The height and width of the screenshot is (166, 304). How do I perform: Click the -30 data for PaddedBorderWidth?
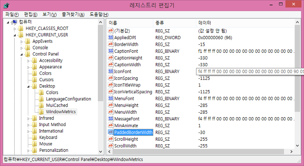point(202,132)
